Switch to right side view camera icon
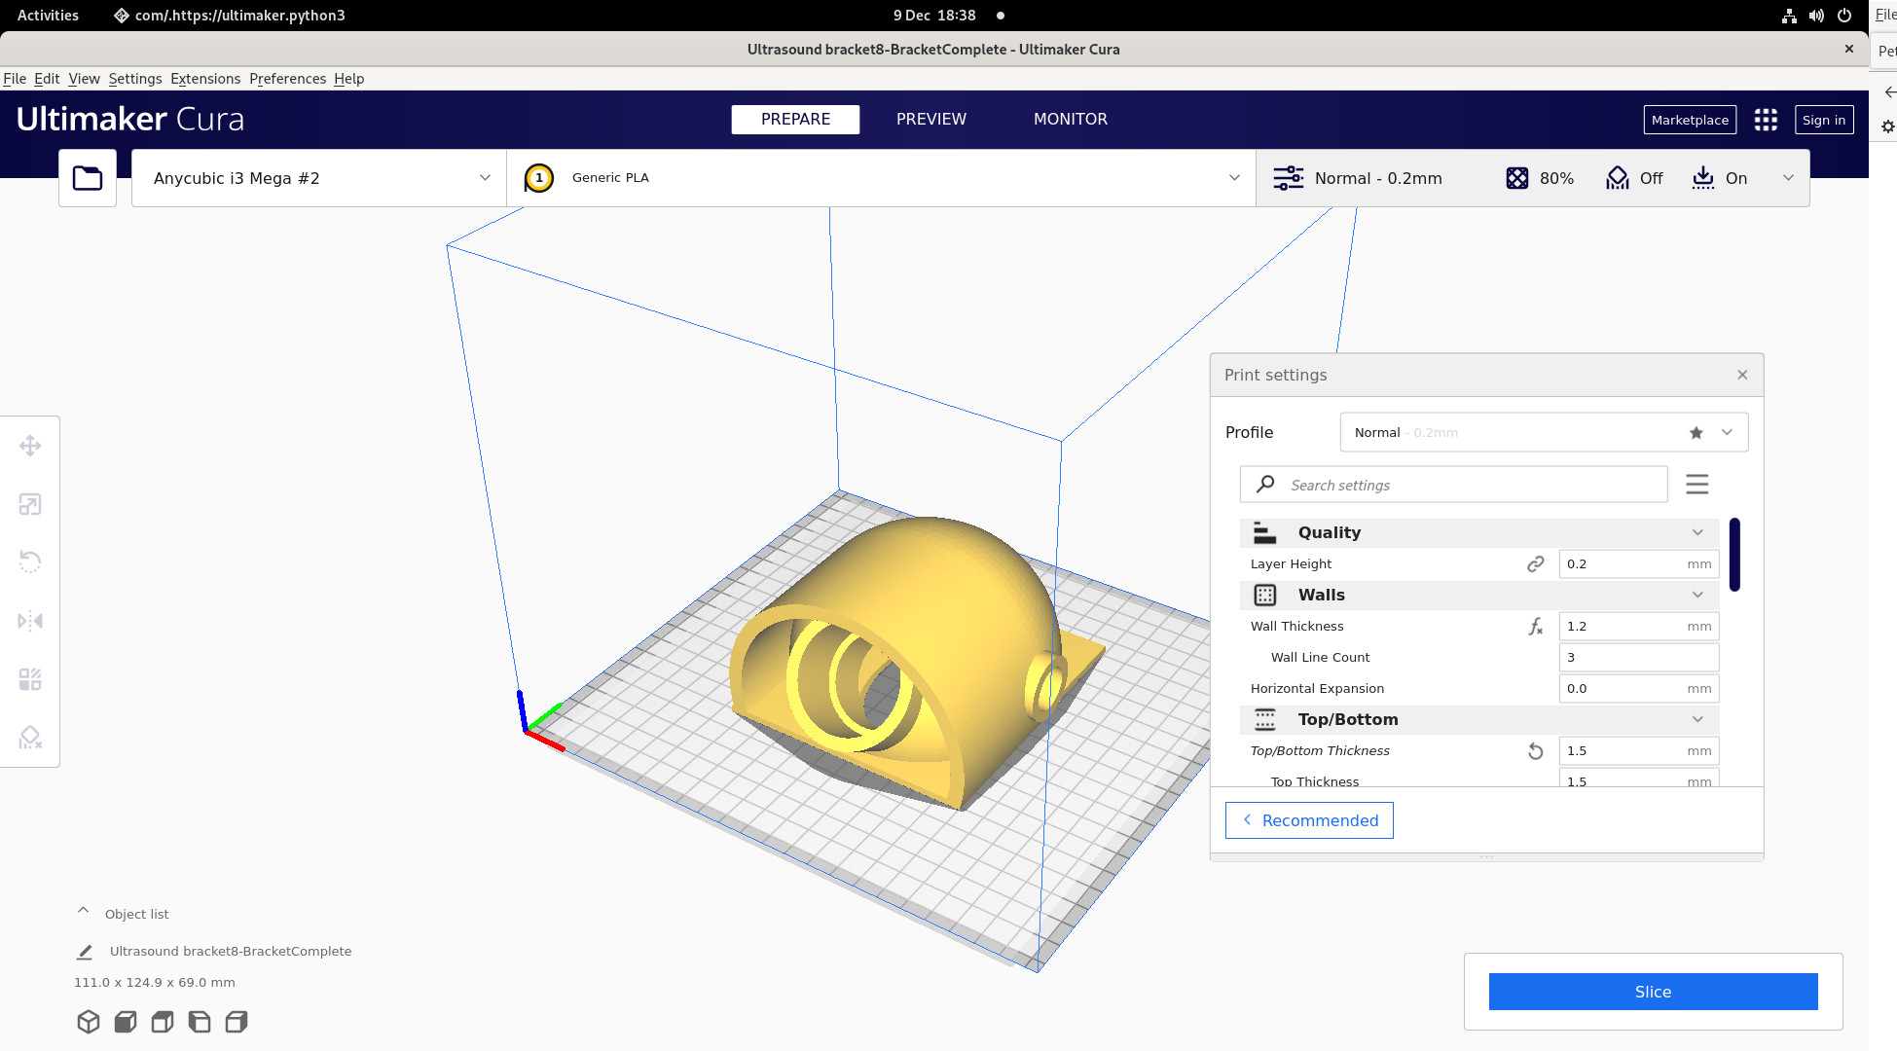 [x=237, y=1022]
